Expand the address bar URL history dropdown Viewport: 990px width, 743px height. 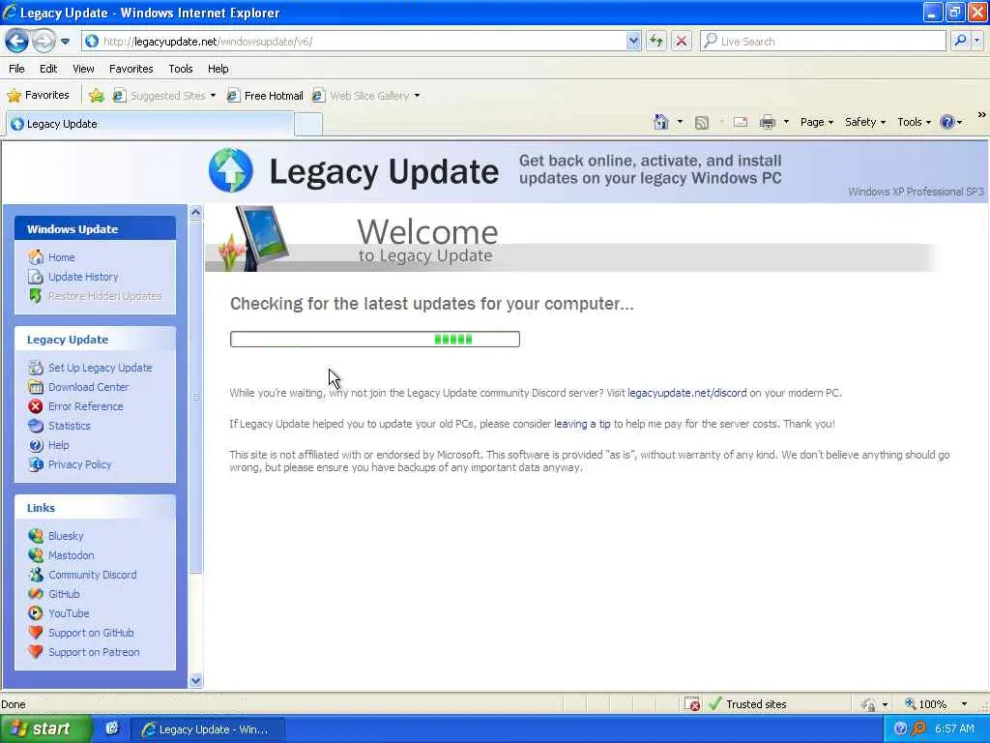pos(633,41)
